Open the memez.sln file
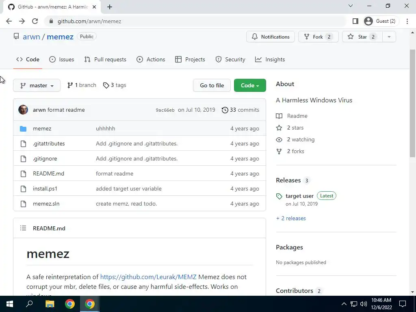 click(46, 204)
